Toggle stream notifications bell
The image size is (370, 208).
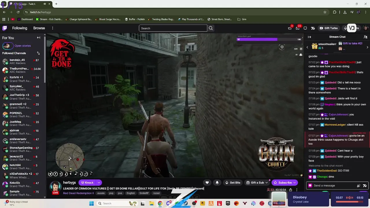pos(217,183)
